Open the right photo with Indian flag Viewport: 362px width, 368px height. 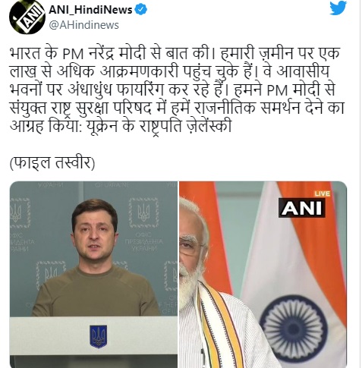point(263,275)
